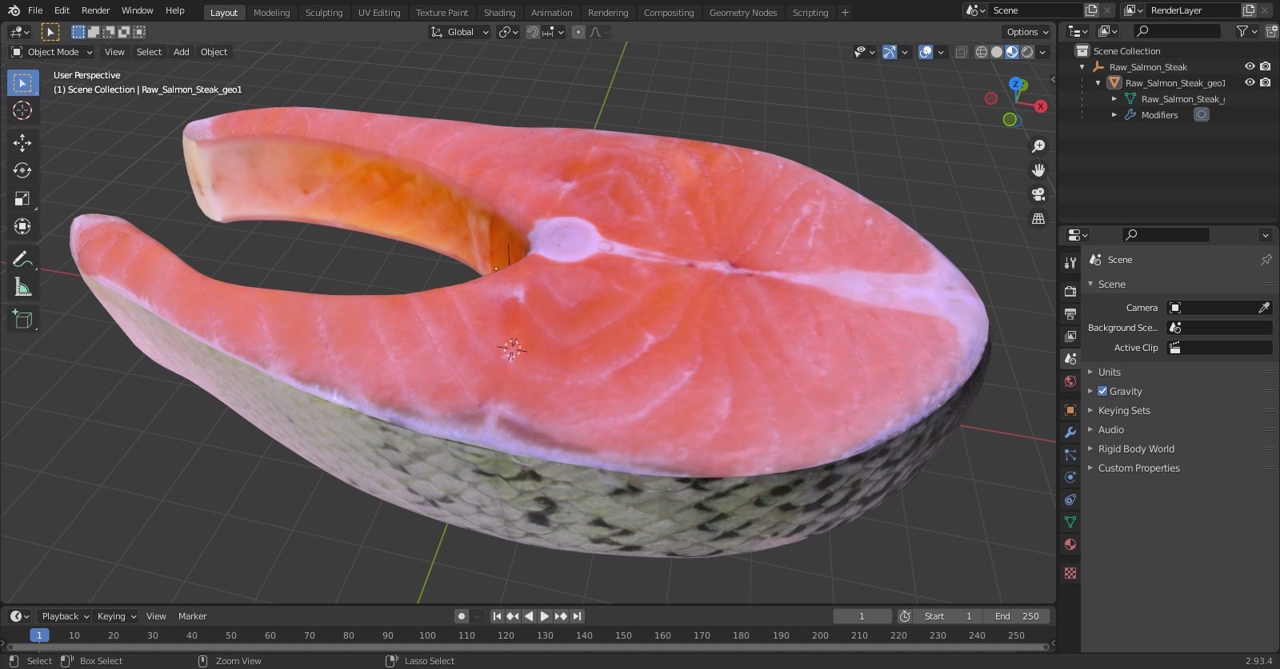Switch perspective/orthographic grid gizmo
The width and height of the screenshot is (1280, 669).
(1038, 218)
